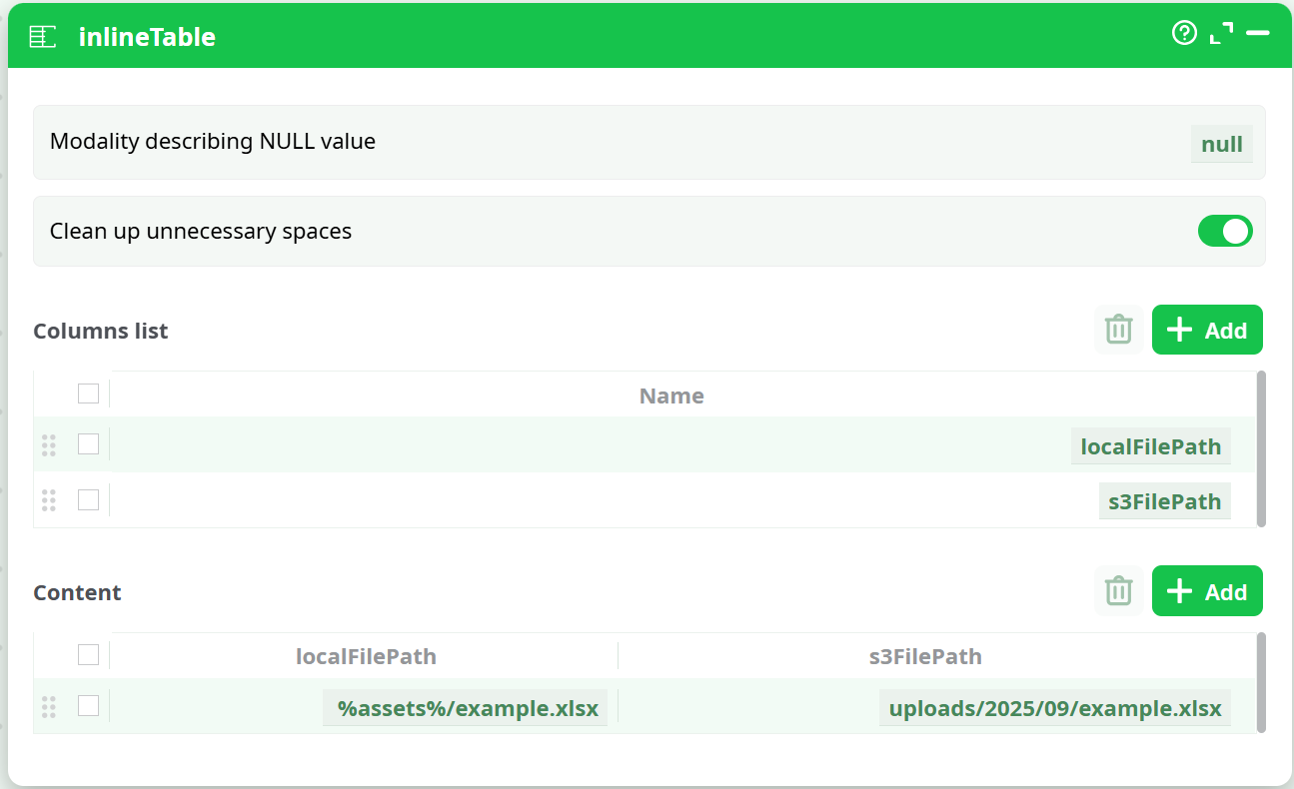Click the trash icon for Columns list
Screen dimensions: 1294x789
[1118, 330]
